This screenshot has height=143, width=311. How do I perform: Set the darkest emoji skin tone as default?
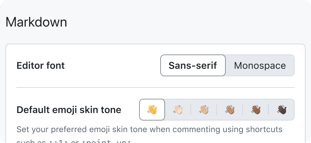pos(281,110)
